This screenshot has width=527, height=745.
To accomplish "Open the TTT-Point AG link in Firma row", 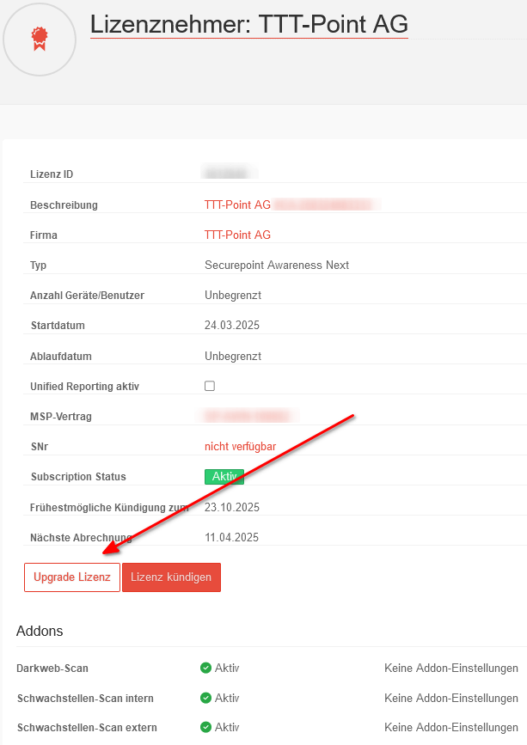I will pyautogui.click(x=237, y=235).
